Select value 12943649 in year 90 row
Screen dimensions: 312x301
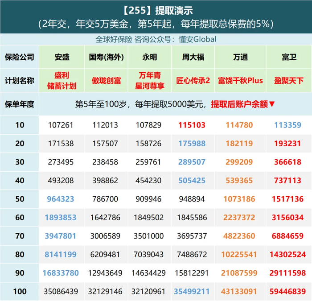point(105,273)
